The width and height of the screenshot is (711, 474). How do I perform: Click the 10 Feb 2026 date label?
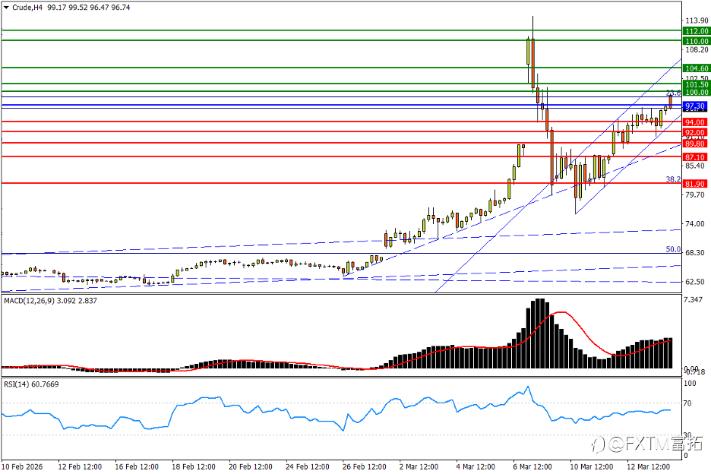click(22, 466)
